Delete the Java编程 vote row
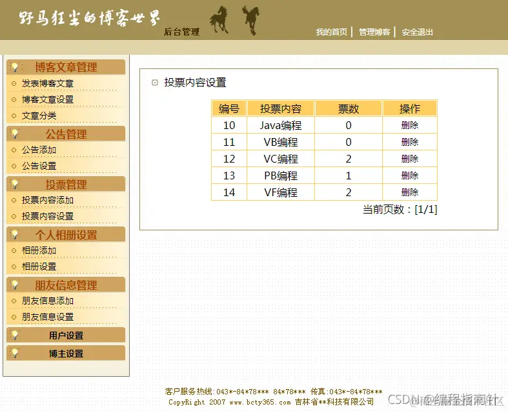The width and height of the screenshot is (508, 411). [409, 125]
